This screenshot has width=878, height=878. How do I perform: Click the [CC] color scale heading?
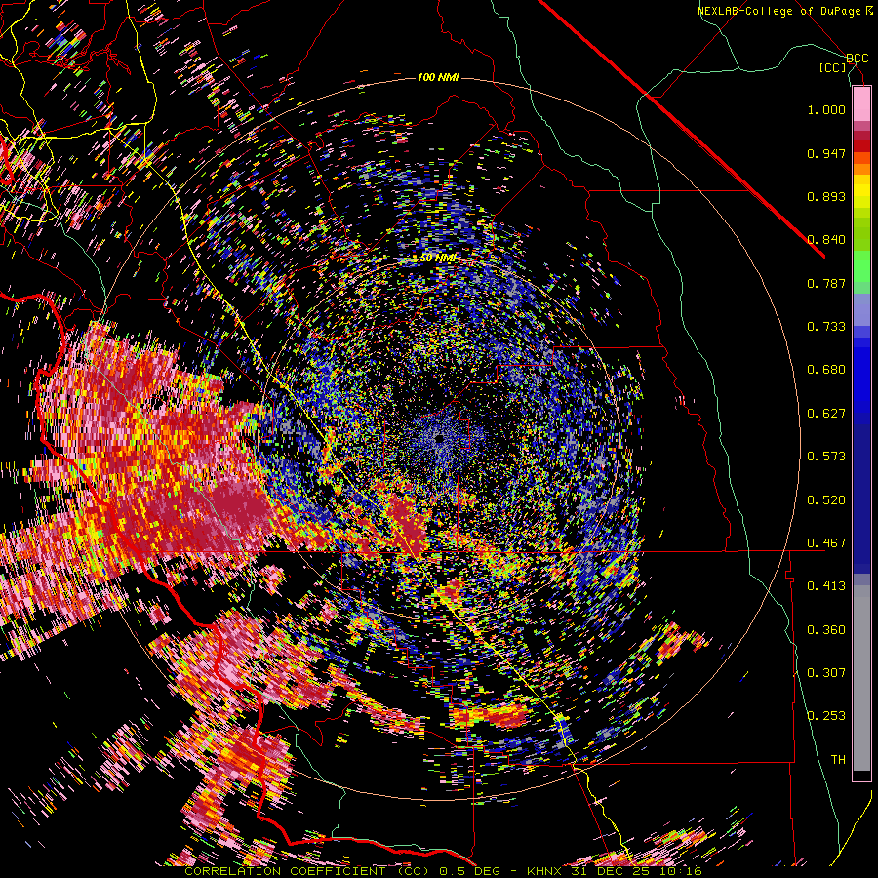click(833, 67)
